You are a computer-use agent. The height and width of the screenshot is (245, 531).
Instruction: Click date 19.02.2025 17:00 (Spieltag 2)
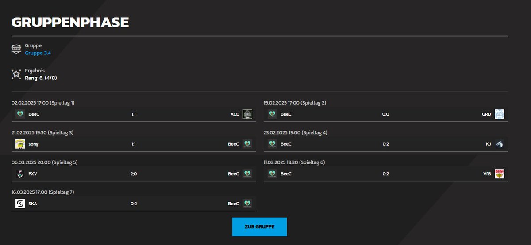295,103
